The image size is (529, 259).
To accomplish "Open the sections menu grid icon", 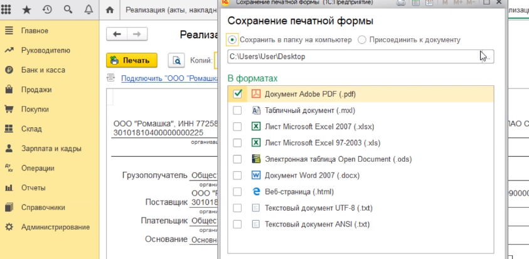I will pos(9,10).
